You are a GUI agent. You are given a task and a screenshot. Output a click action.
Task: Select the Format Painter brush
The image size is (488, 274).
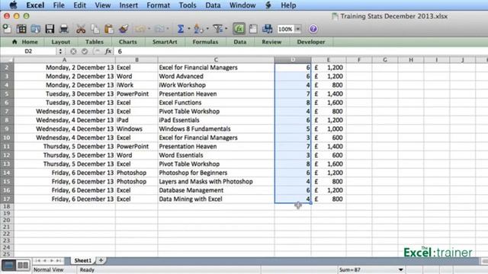click(x=124, y=29)
